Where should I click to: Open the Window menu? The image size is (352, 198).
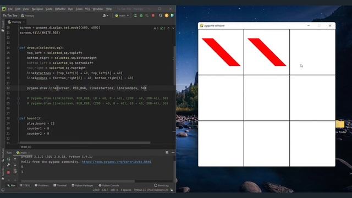click(98, 9)
